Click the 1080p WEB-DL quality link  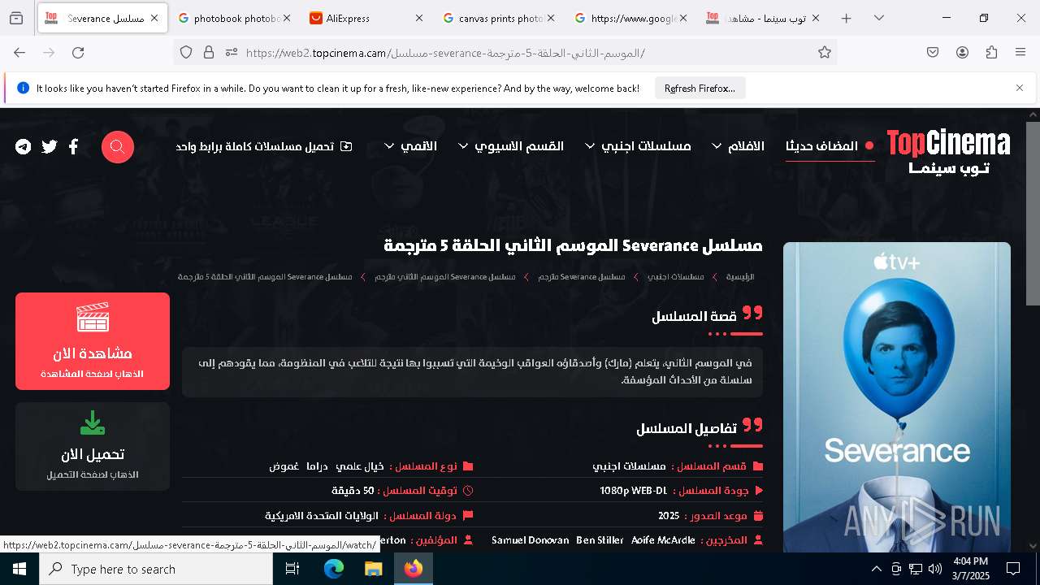pos(633,491)
